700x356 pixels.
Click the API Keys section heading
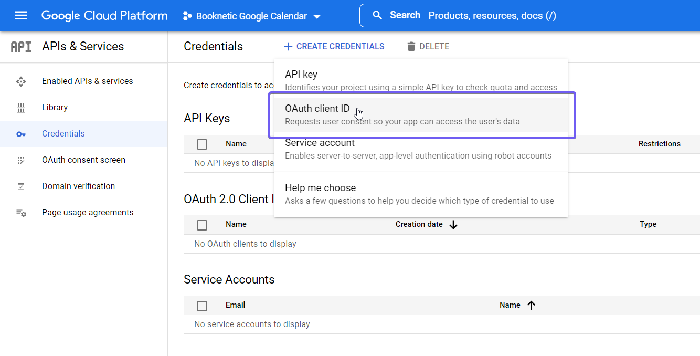pyautogui.click(x=207, y=118)
